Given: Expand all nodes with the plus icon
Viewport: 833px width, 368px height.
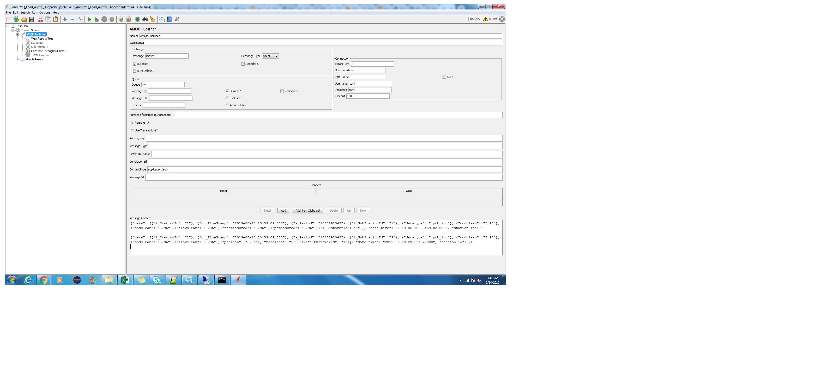Looking at the screenshot, I should point(65,19).
